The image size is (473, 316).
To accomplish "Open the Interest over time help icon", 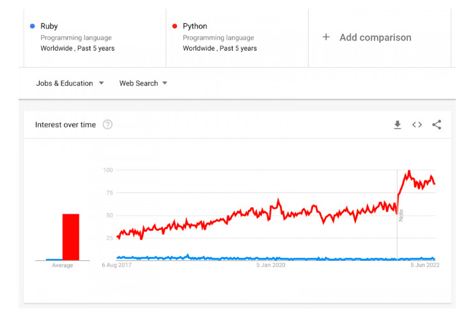I will point(107,125).
